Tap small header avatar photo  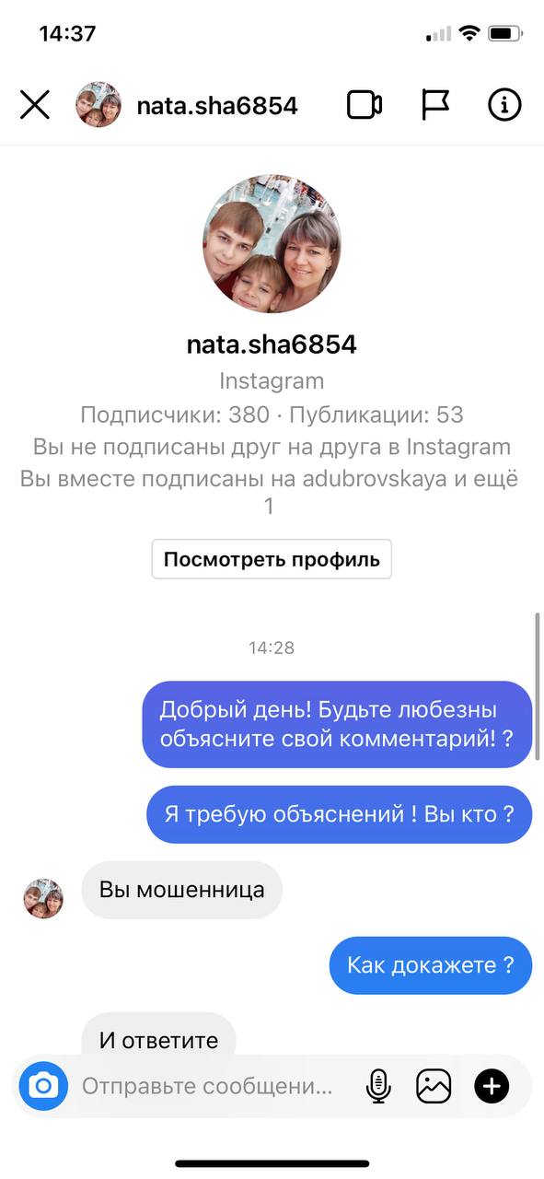98,105
